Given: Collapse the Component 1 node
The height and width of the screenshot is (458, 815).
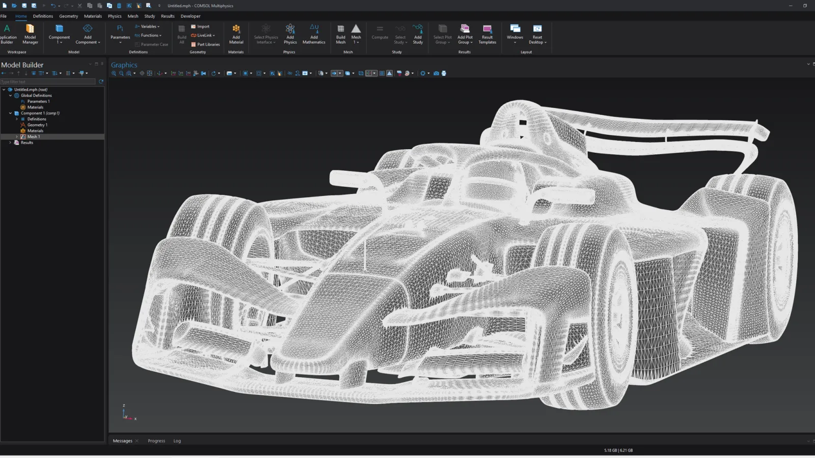Looking at the screenshot, I should pos(10,113).
